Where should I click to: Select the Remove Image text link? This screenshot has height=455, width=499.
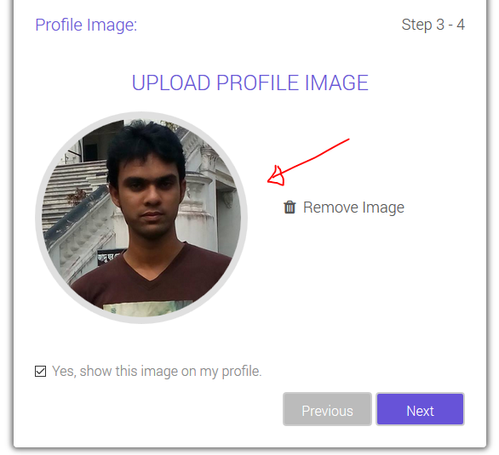point(353,208)
